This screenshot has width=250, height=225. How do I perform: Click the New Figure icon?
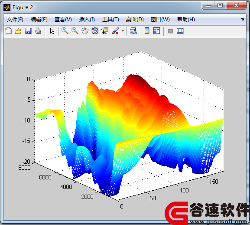pyautogui.click(x=8, y=31)
